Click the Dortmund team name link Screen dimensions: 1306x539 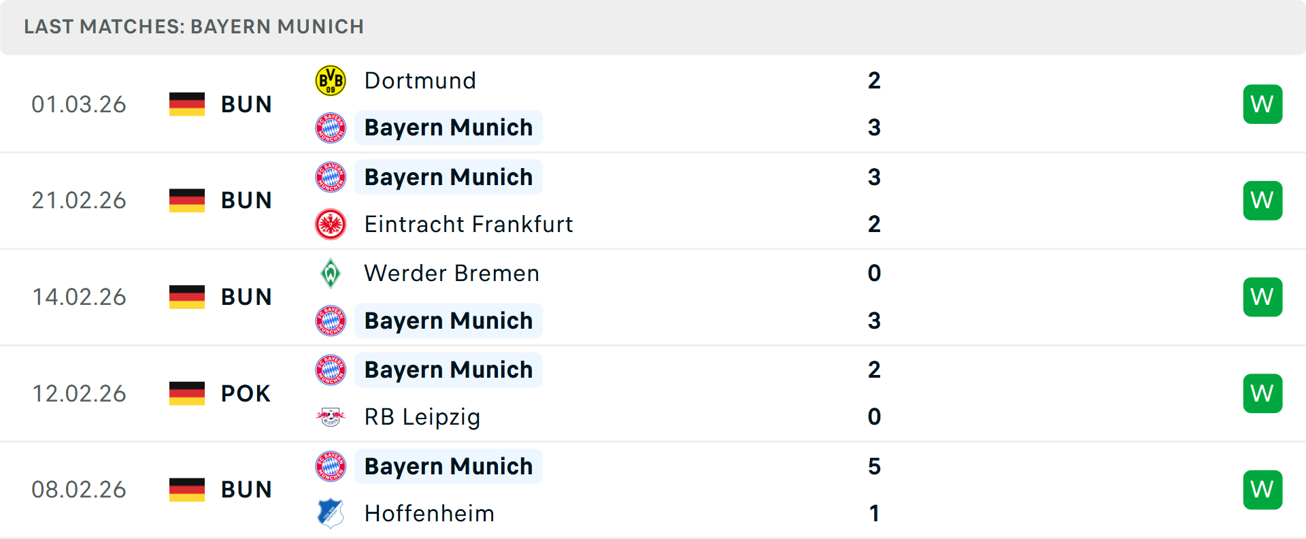[420, 80]
